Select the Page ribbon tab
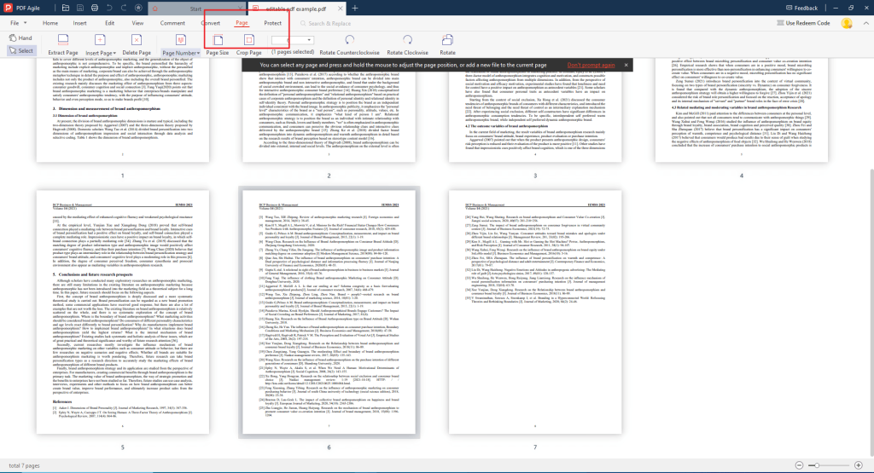The image size is (874, 473). pyautogui.click(x=242, y=23)
